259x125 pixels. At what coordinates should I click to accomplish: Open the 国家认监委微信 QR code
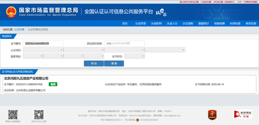(13, 115)
